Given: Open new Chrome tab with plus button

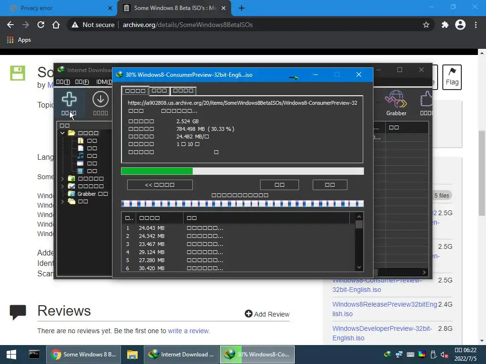Looking at the screenshot, I should click(242, 8).
